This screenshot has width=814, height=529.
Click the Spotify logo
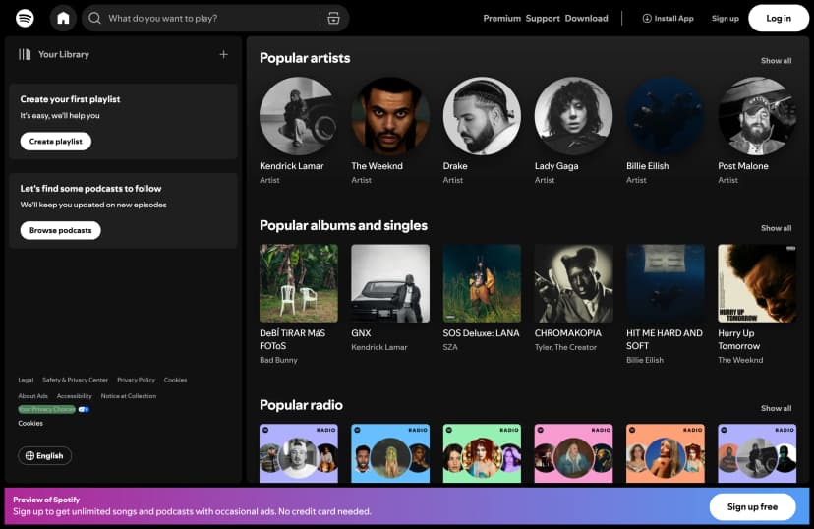click(25, 18)
